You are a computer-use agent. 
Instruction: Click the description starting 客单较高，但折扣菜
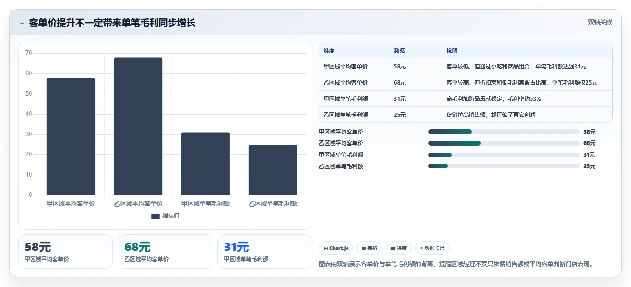(x=522, y=83)
